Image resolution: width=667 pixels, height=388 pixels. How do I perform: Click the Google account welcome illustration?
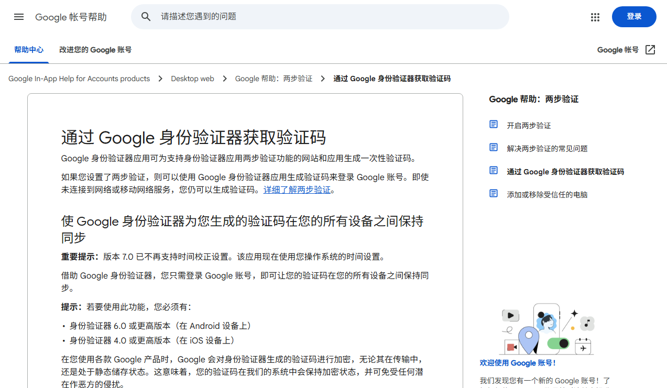click(548, 329)
